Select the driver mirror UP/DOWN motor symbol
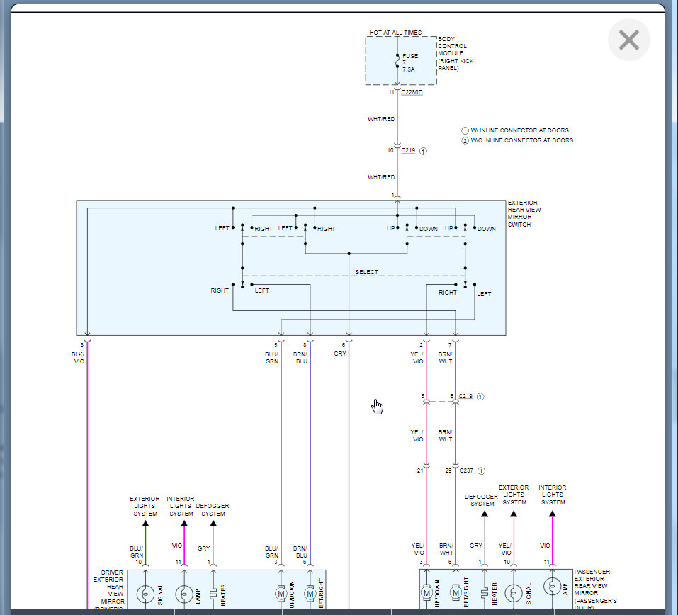This screenshot has width=678, height=615. (x=281, y=594)
